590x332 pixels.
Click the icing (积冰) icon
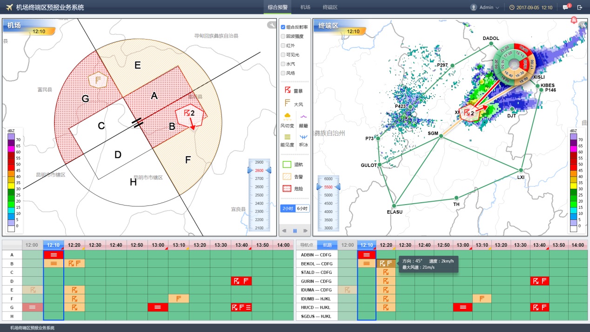pos(303,137)
